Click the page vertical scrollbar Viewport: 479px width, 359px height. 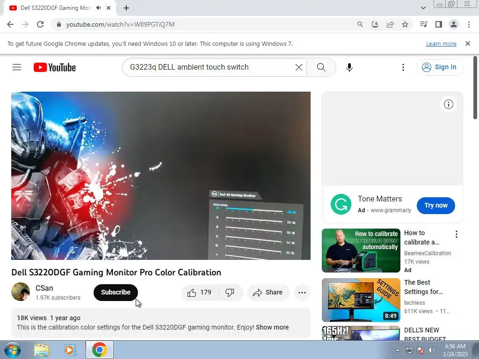point(475,88)
